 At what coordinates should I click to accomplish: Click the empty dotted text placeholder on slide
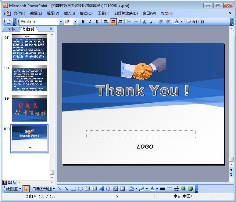[141, 134]
